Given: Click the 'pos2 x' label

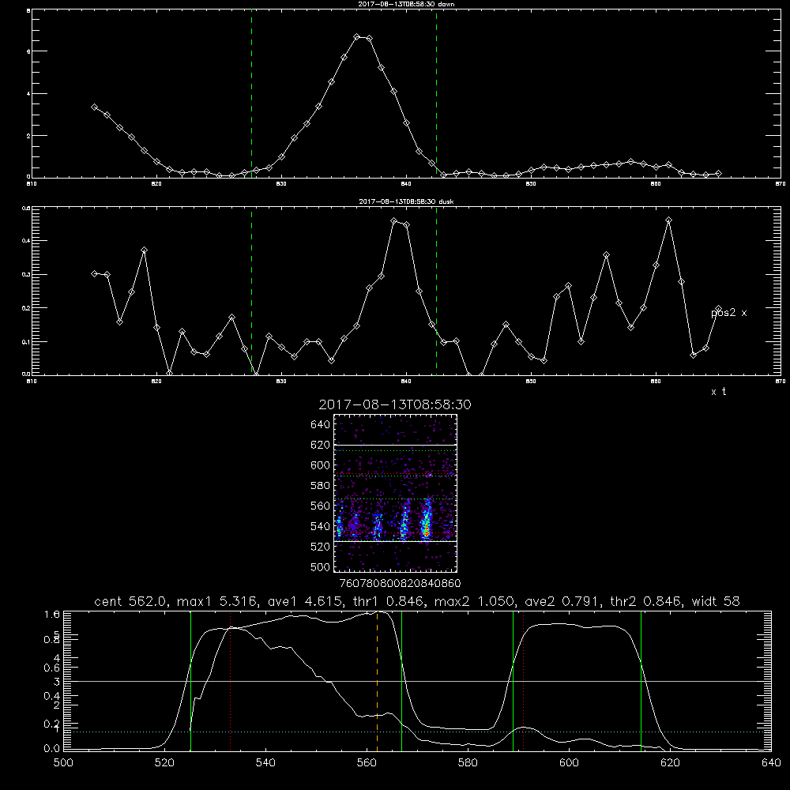Looking at the screenshot, I should (x=729, y=313).
